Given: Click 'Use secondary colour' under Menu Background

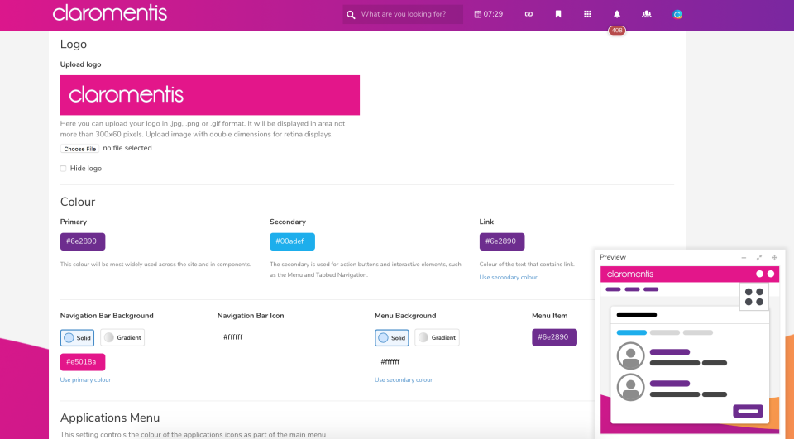Looking at the screenshot, I should click(404, 379).
